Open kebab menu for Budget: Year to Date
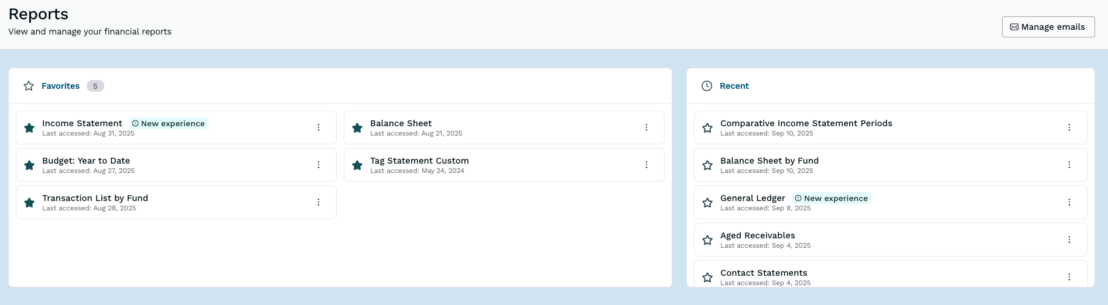Screen dimensions: 1108x305 [319, 165]
